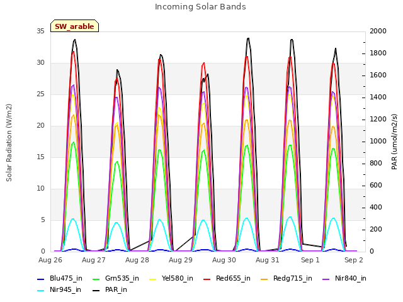Click the 5 left axis tick label
This screenshot has height=302, width=403.
click(43, 220)
